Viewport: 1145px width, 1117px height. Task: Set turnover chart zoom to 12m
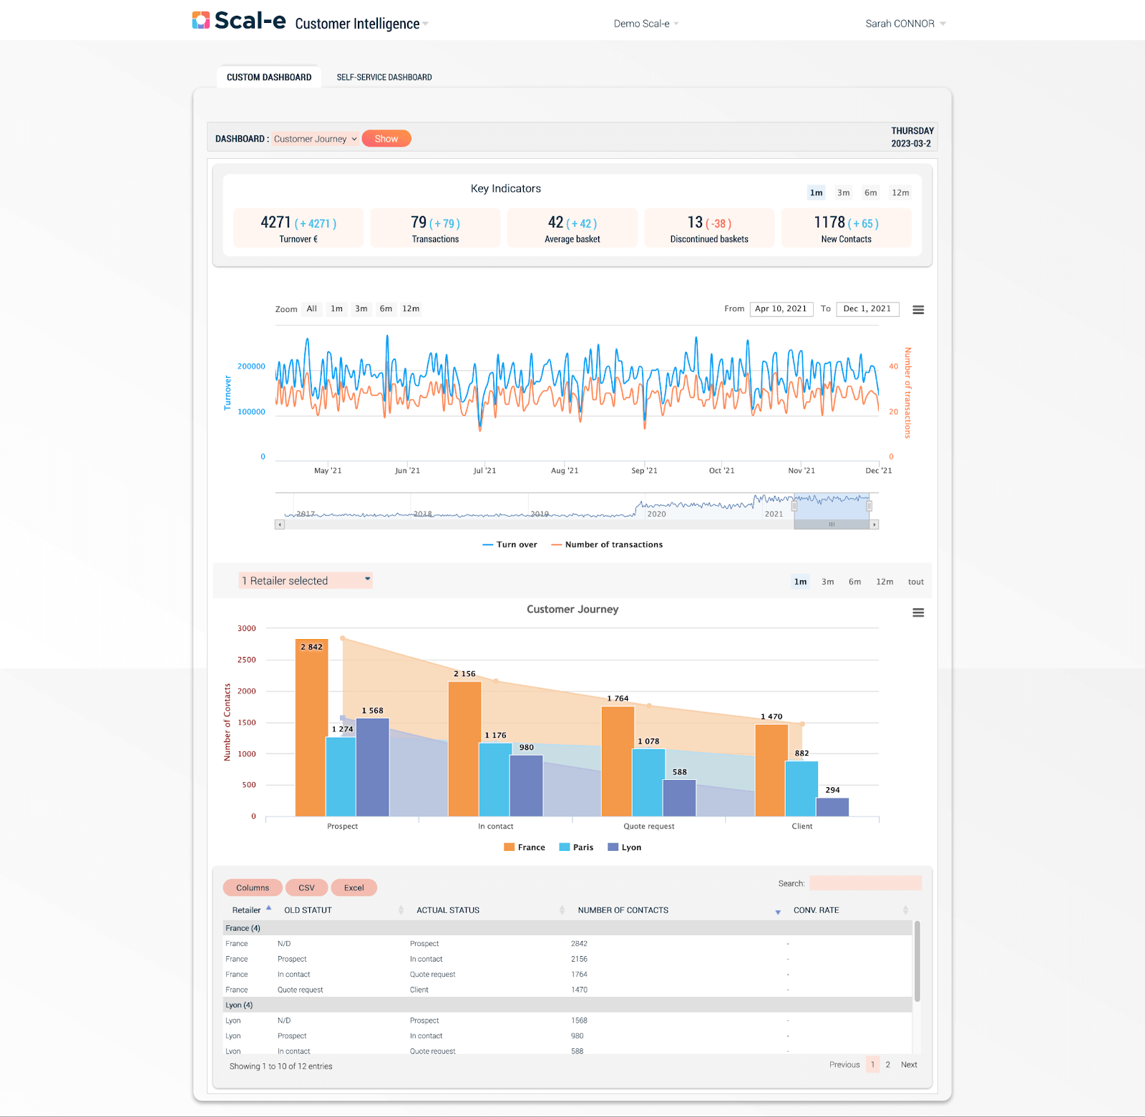[411, 309]
